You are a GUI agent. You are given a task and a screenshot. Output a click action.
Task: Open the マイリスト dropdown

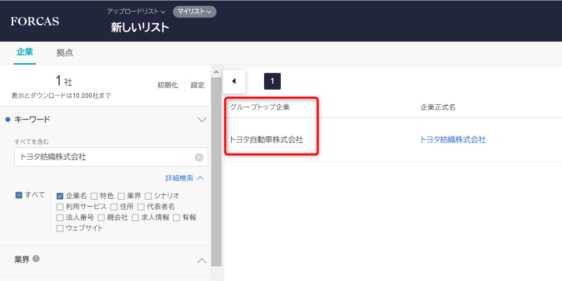tap(195, 11)
